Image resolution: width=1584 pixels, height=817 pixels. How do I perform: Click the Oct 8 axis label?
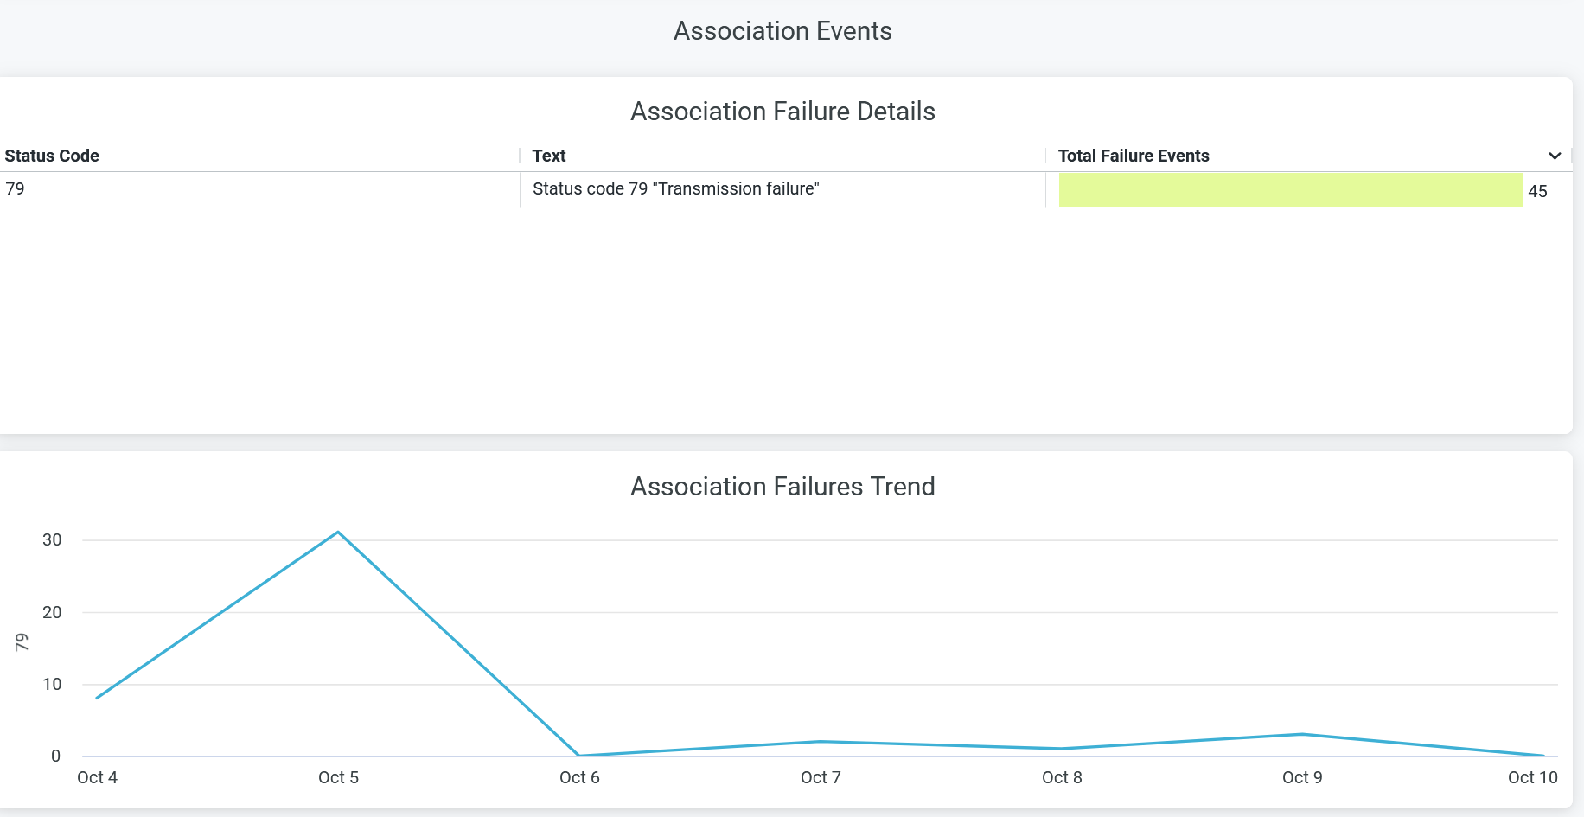pos(1062,777)
